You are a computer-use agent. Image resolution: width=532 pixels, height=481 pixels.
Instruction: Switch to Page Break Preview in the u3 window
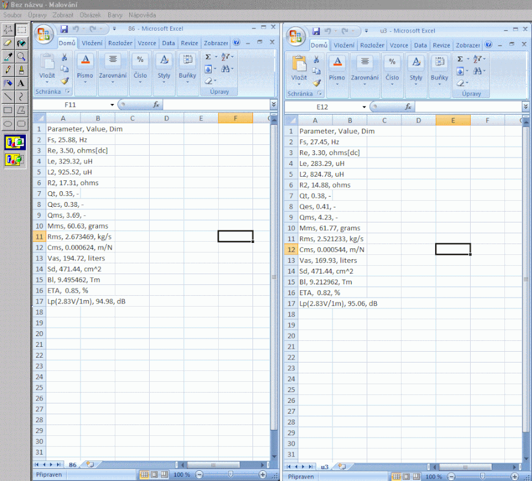(416, 477)
